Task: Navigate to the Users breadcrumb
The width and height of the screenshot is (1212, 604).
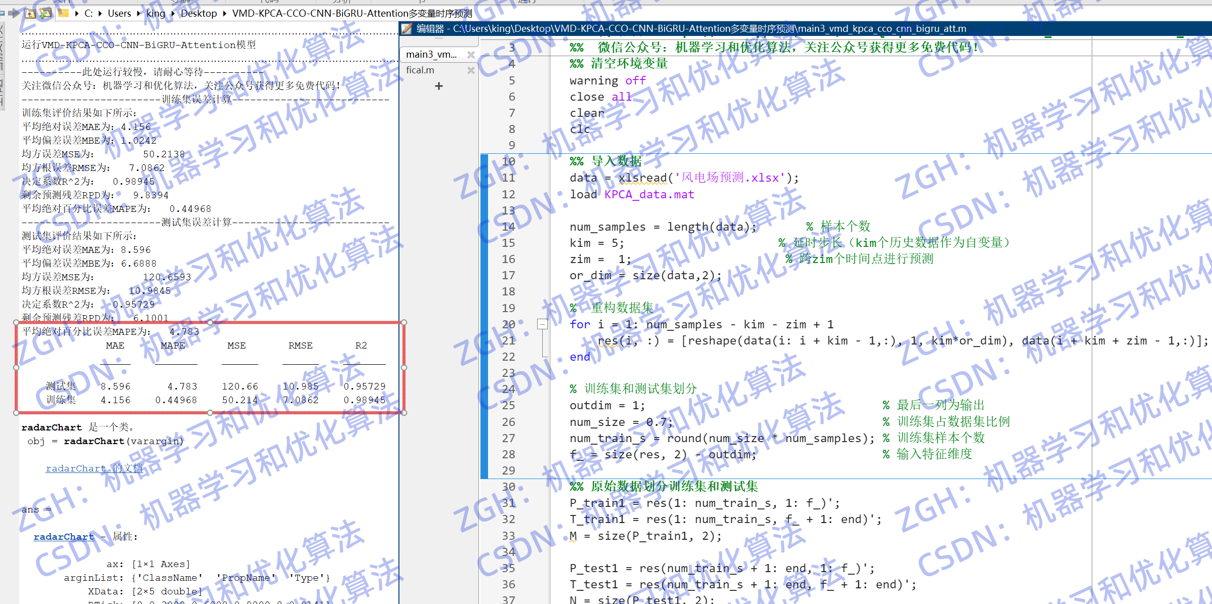Action: (x=119, y=14)
